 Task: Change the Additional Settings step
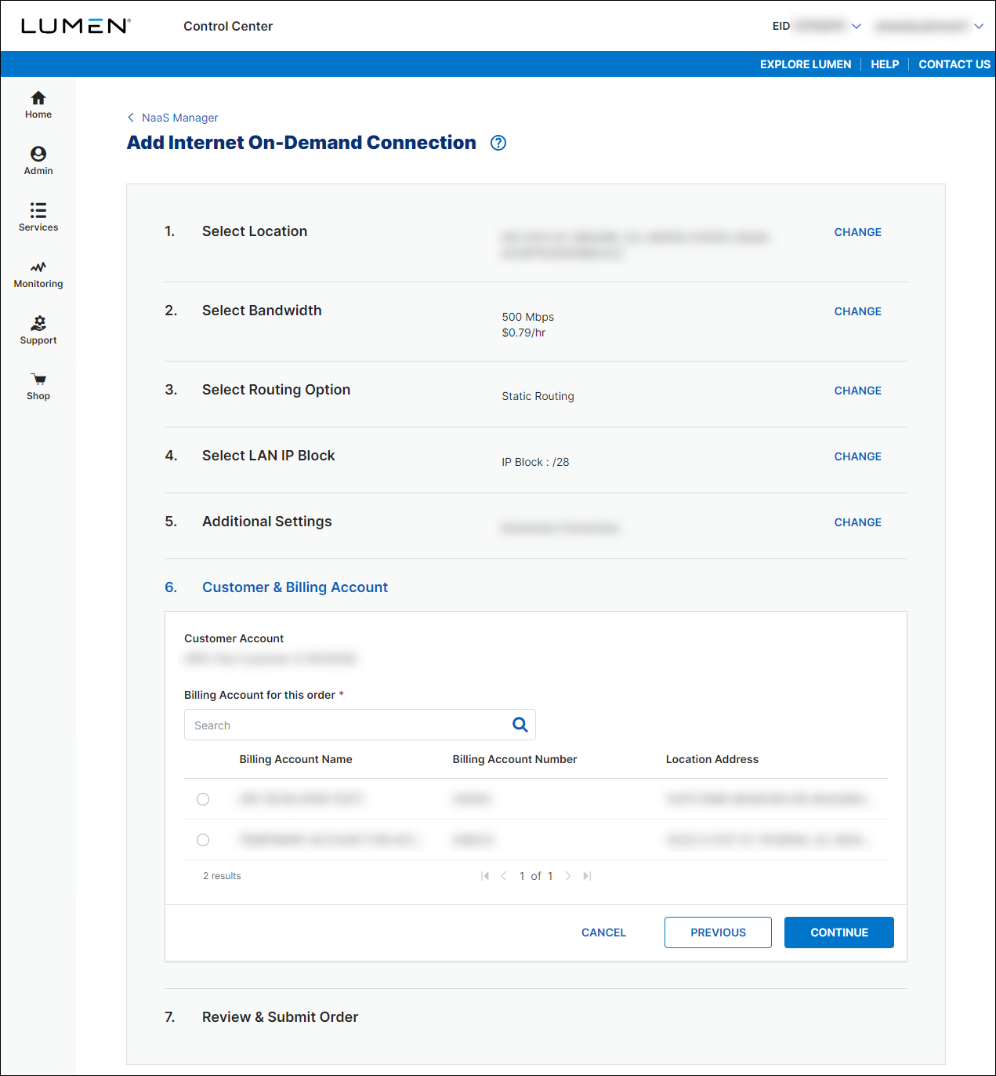coord(858,522)
